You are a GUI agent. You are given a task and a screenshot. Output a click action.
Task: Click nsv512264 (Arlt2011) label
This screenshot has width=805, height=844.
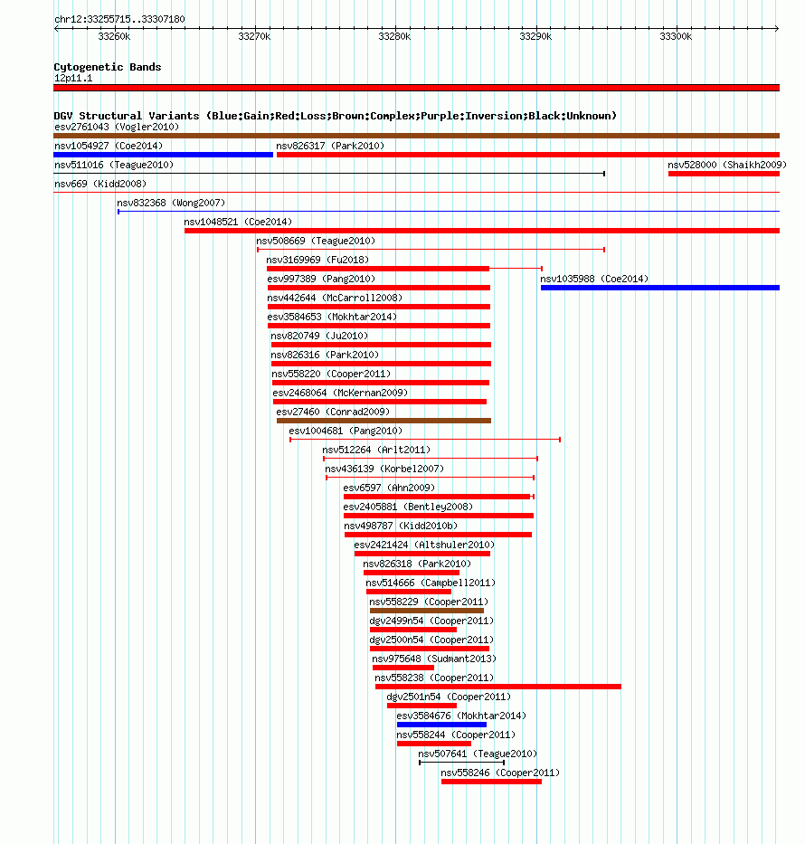pyautogui.click(x=376, y=450)
